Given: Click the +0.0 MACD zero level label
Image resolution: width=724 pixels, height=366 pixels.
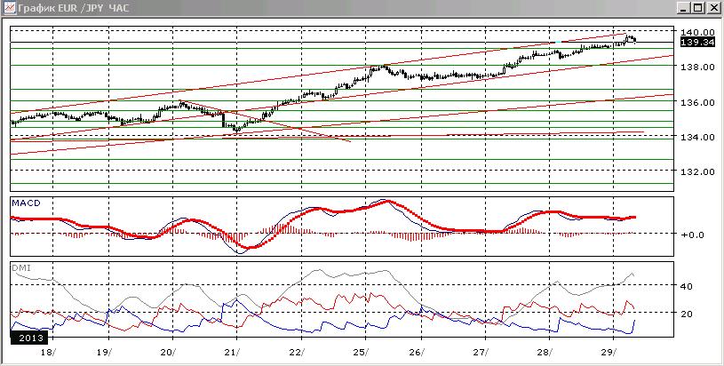Looking at the screenshot, I should click(693, 235).
